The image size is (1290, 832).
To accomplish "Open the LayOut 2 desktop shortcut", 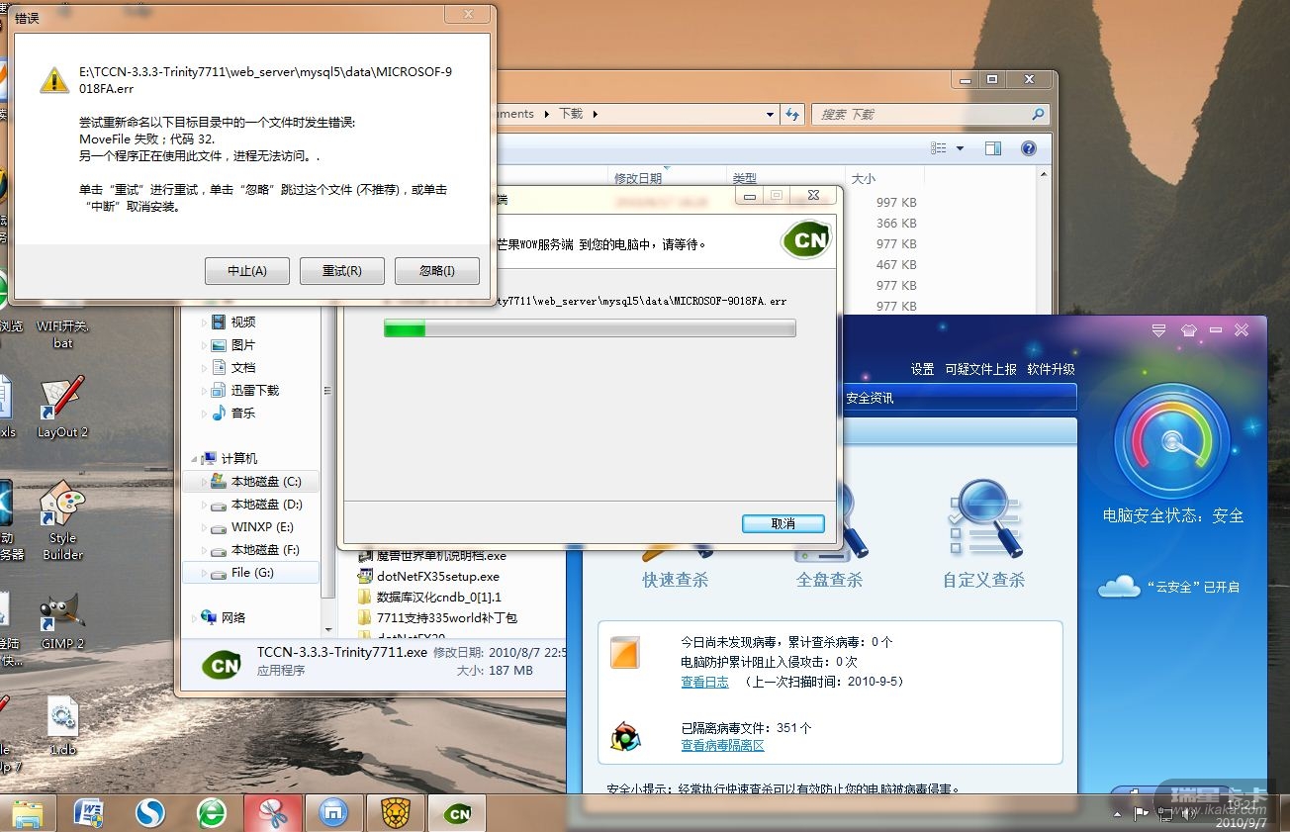I will click(x=62, y=408).
